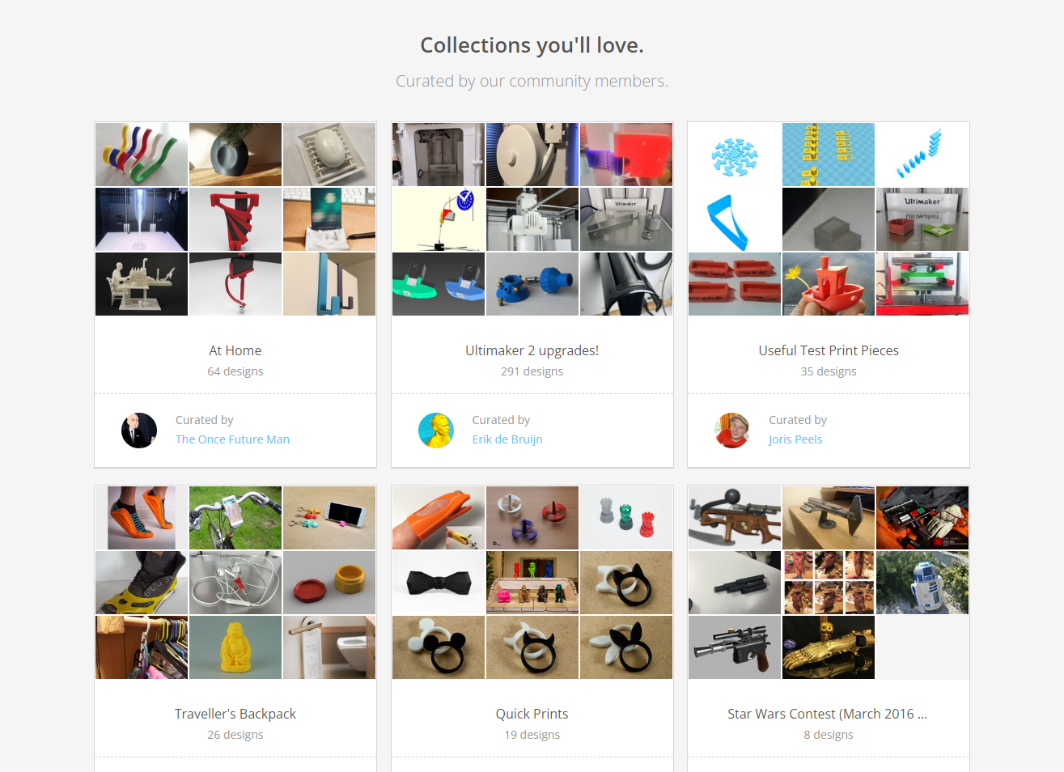Select the orange sneaker thumbnail
The width and height of the screenshot is (1064, 772).
(x=142, y=518)
